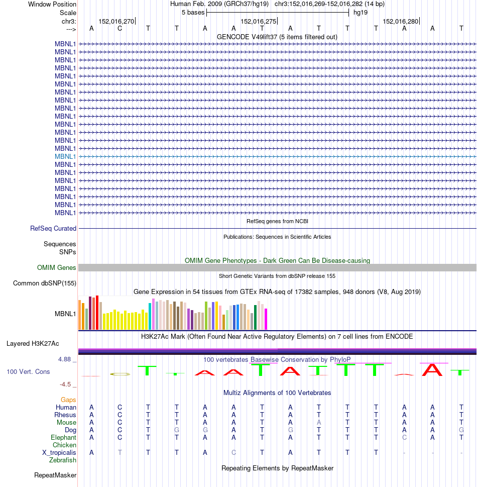Click the purple layered H3K27Ac signal band

277,352
